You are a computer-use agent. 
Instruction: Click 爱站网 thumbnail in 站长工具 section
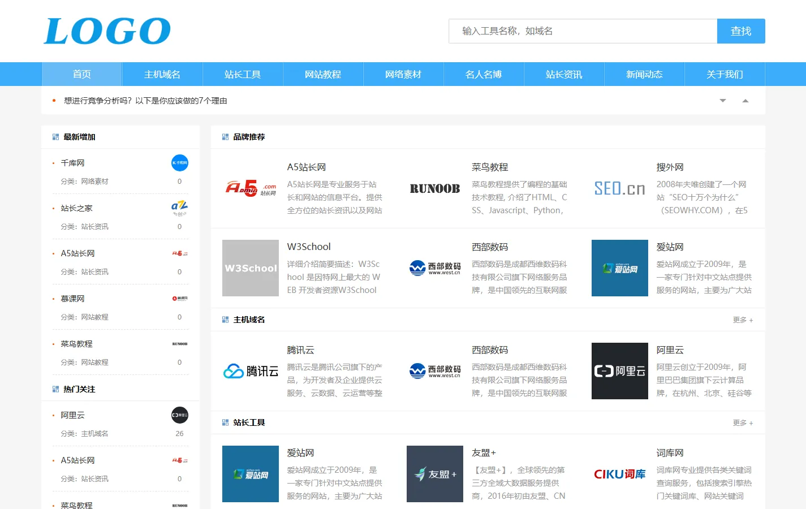(x=251, y=474)
